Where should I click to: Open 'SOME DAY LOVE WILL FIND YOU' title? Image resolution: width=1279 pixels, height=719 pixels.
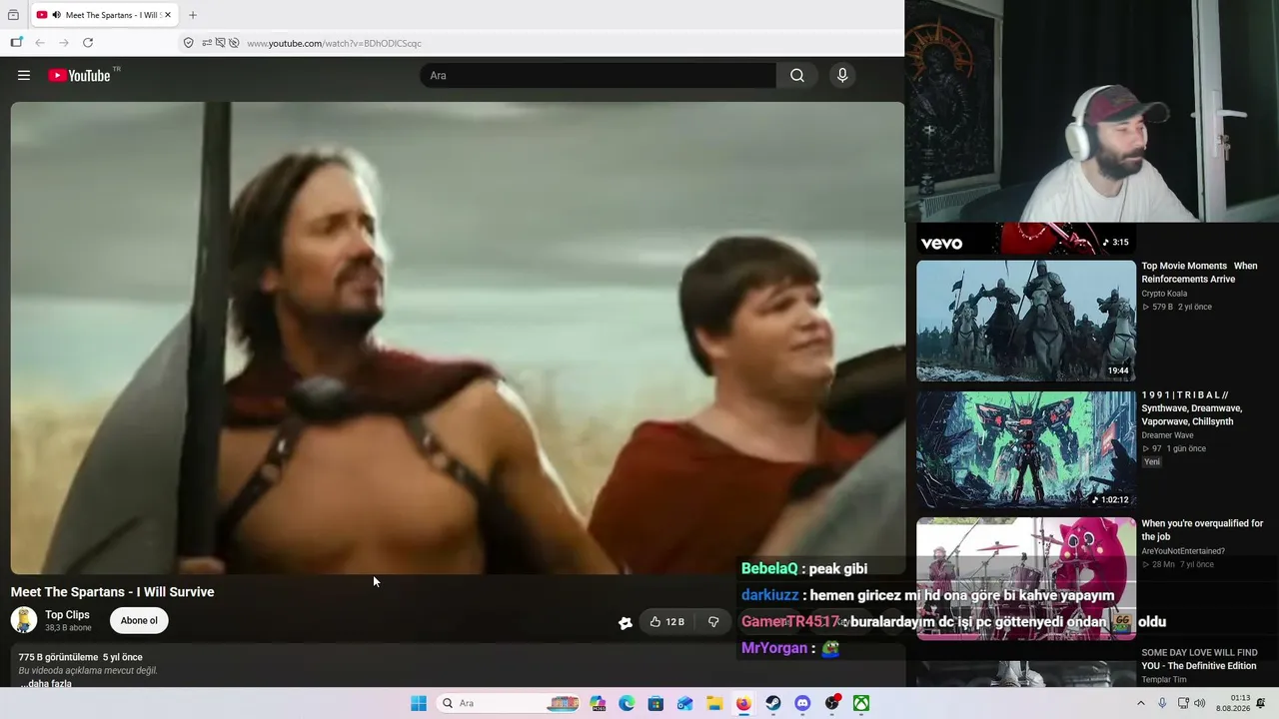point(1199,659)
